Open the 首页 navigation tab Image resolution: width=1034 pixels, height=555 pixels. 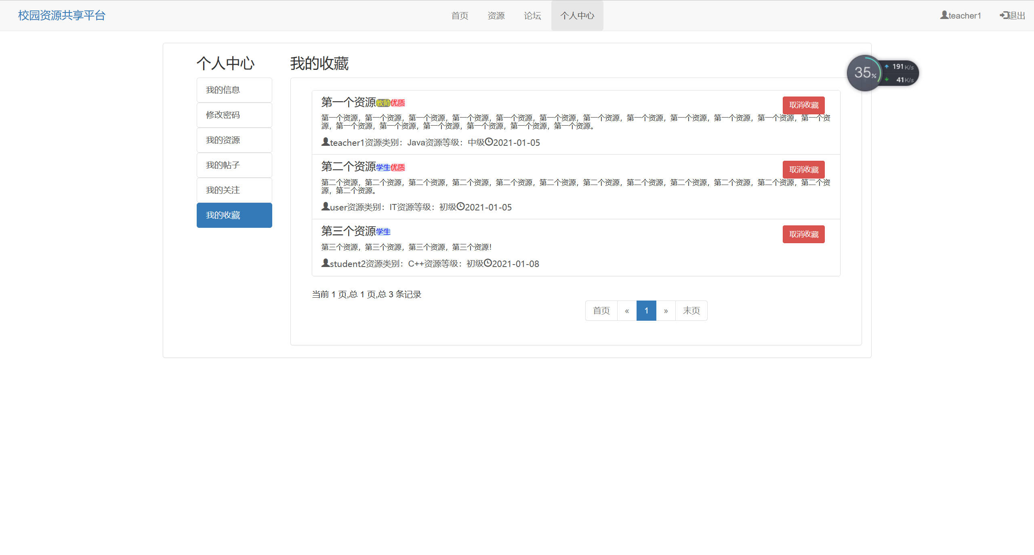460,15
